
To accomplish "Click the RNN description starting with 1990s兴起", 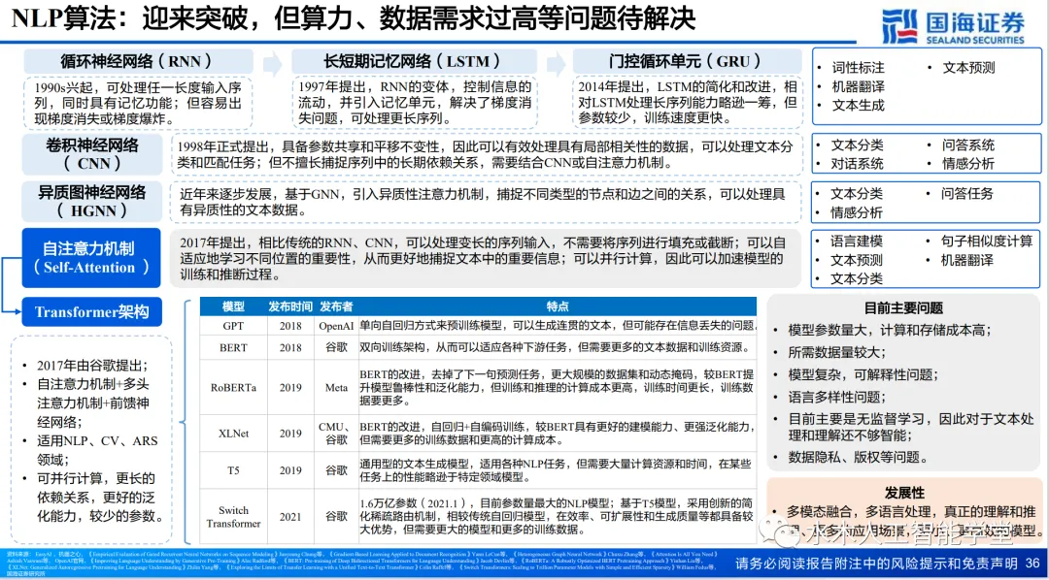I will click(x=139, y=103).
